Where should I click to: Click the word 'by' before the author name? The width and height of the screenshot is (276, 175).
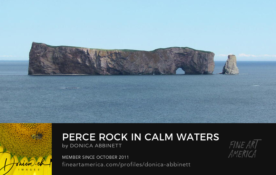click(x=65, y=146)
